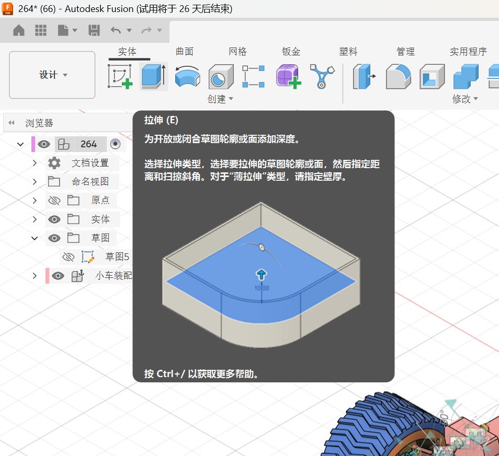
Task: Click the 文档设置 gear icon
Action: pos(54,163)
